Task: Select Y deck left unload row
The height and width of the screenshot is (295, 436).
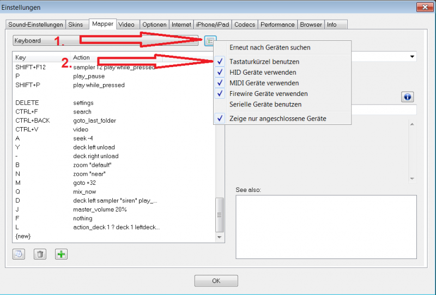Action: point(114,147)
